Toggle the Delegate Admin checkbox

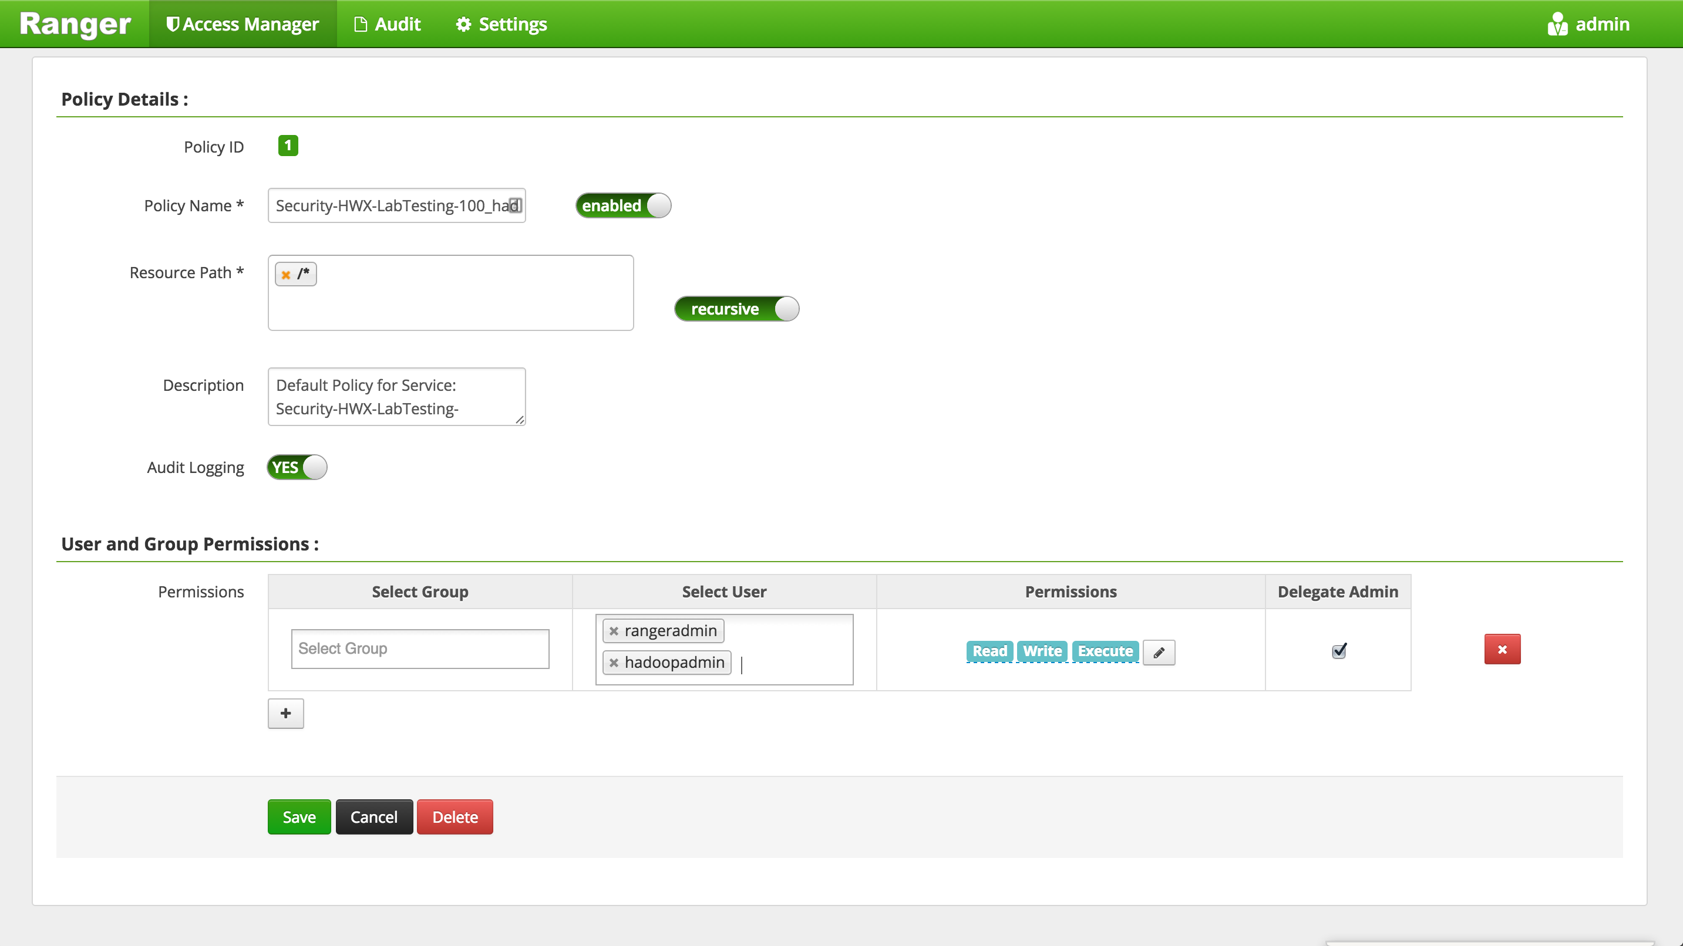pos(1339,650)
